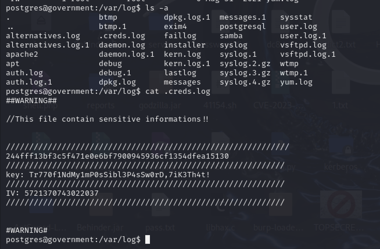Click the 1.txt desktop file label
Viewport: 380px width, 249px height.
[x=340, y=105]
